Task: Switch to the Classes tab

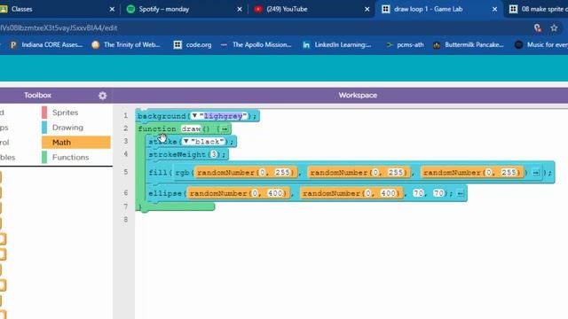Action: coord(54,9)
